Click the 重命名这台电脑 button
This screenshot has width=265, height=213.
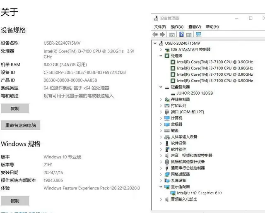(20, 125)
